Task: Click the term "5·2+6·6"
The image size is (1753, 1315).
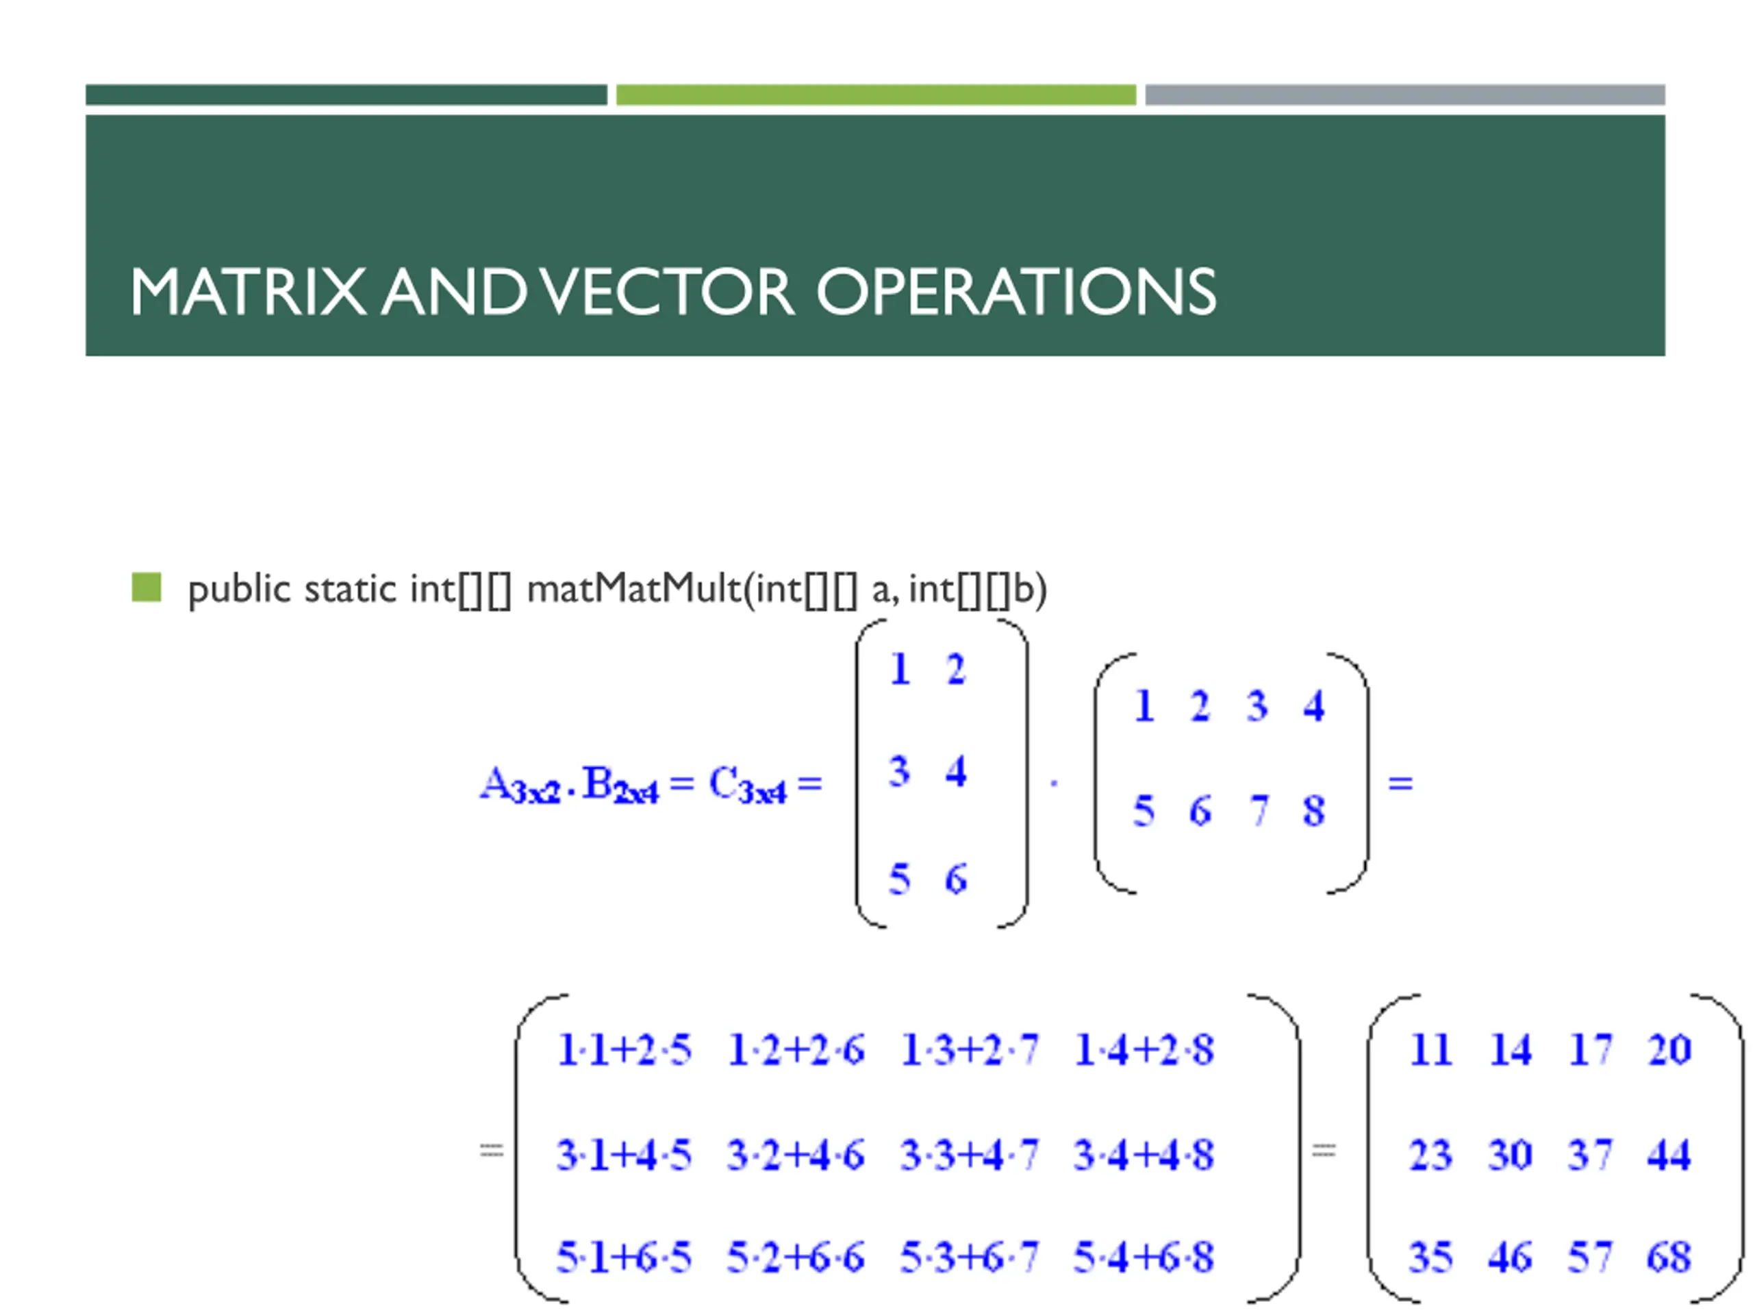Action: pos(796,1257)
